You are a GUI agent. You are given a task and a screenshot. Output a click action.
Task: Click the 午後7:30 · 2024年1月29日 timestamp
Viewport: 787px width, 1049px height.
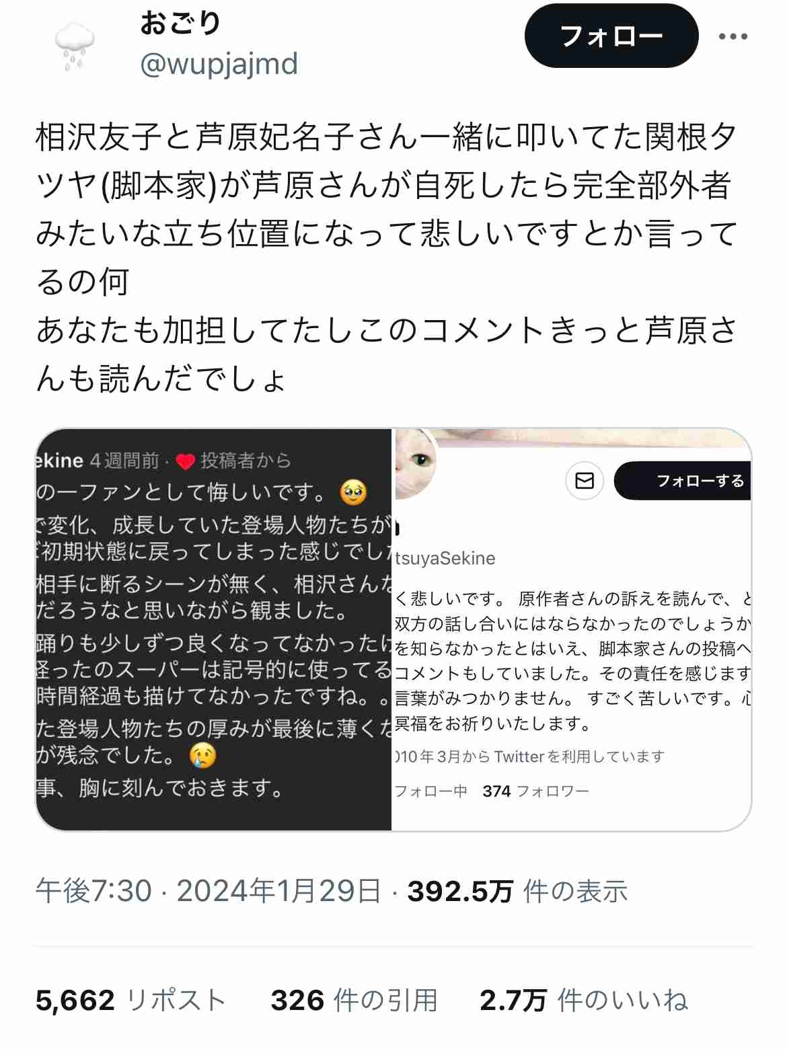(209, 891)
